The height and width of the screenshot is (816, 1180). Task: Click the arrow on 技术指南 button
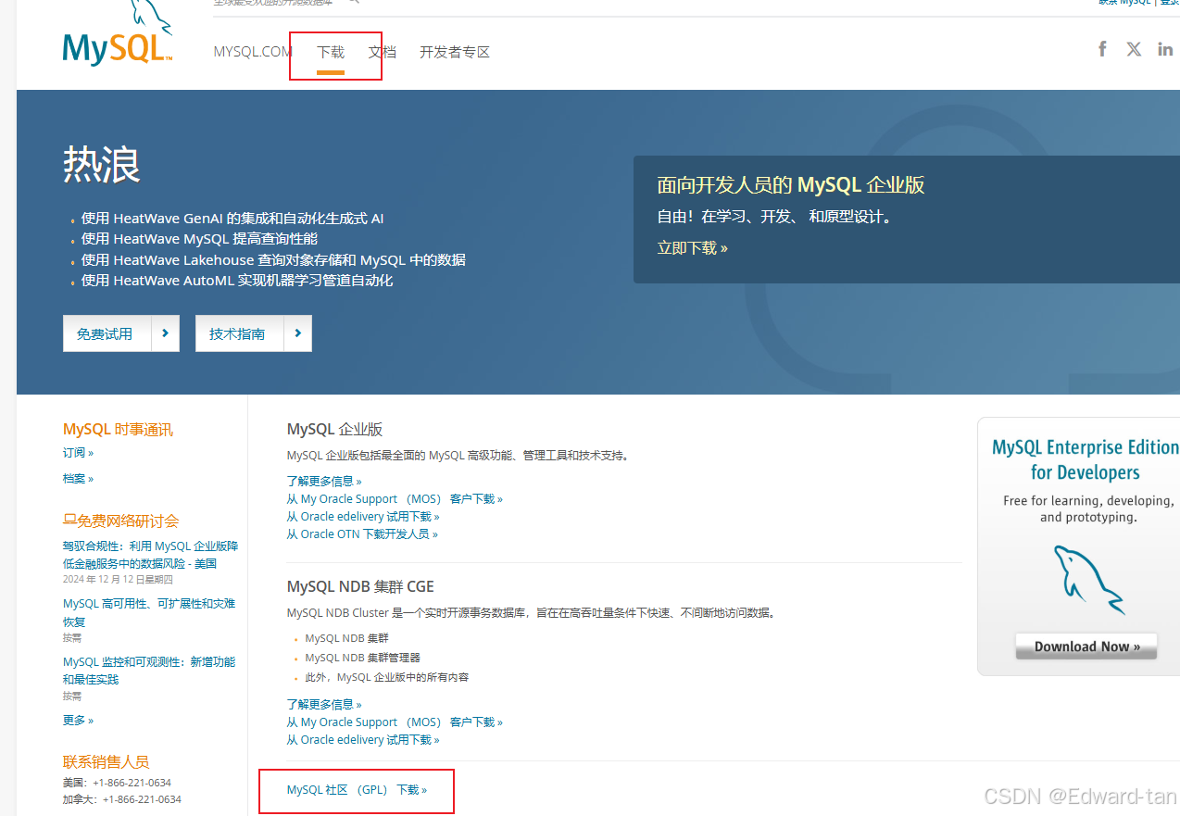click(x=297, y=333)
